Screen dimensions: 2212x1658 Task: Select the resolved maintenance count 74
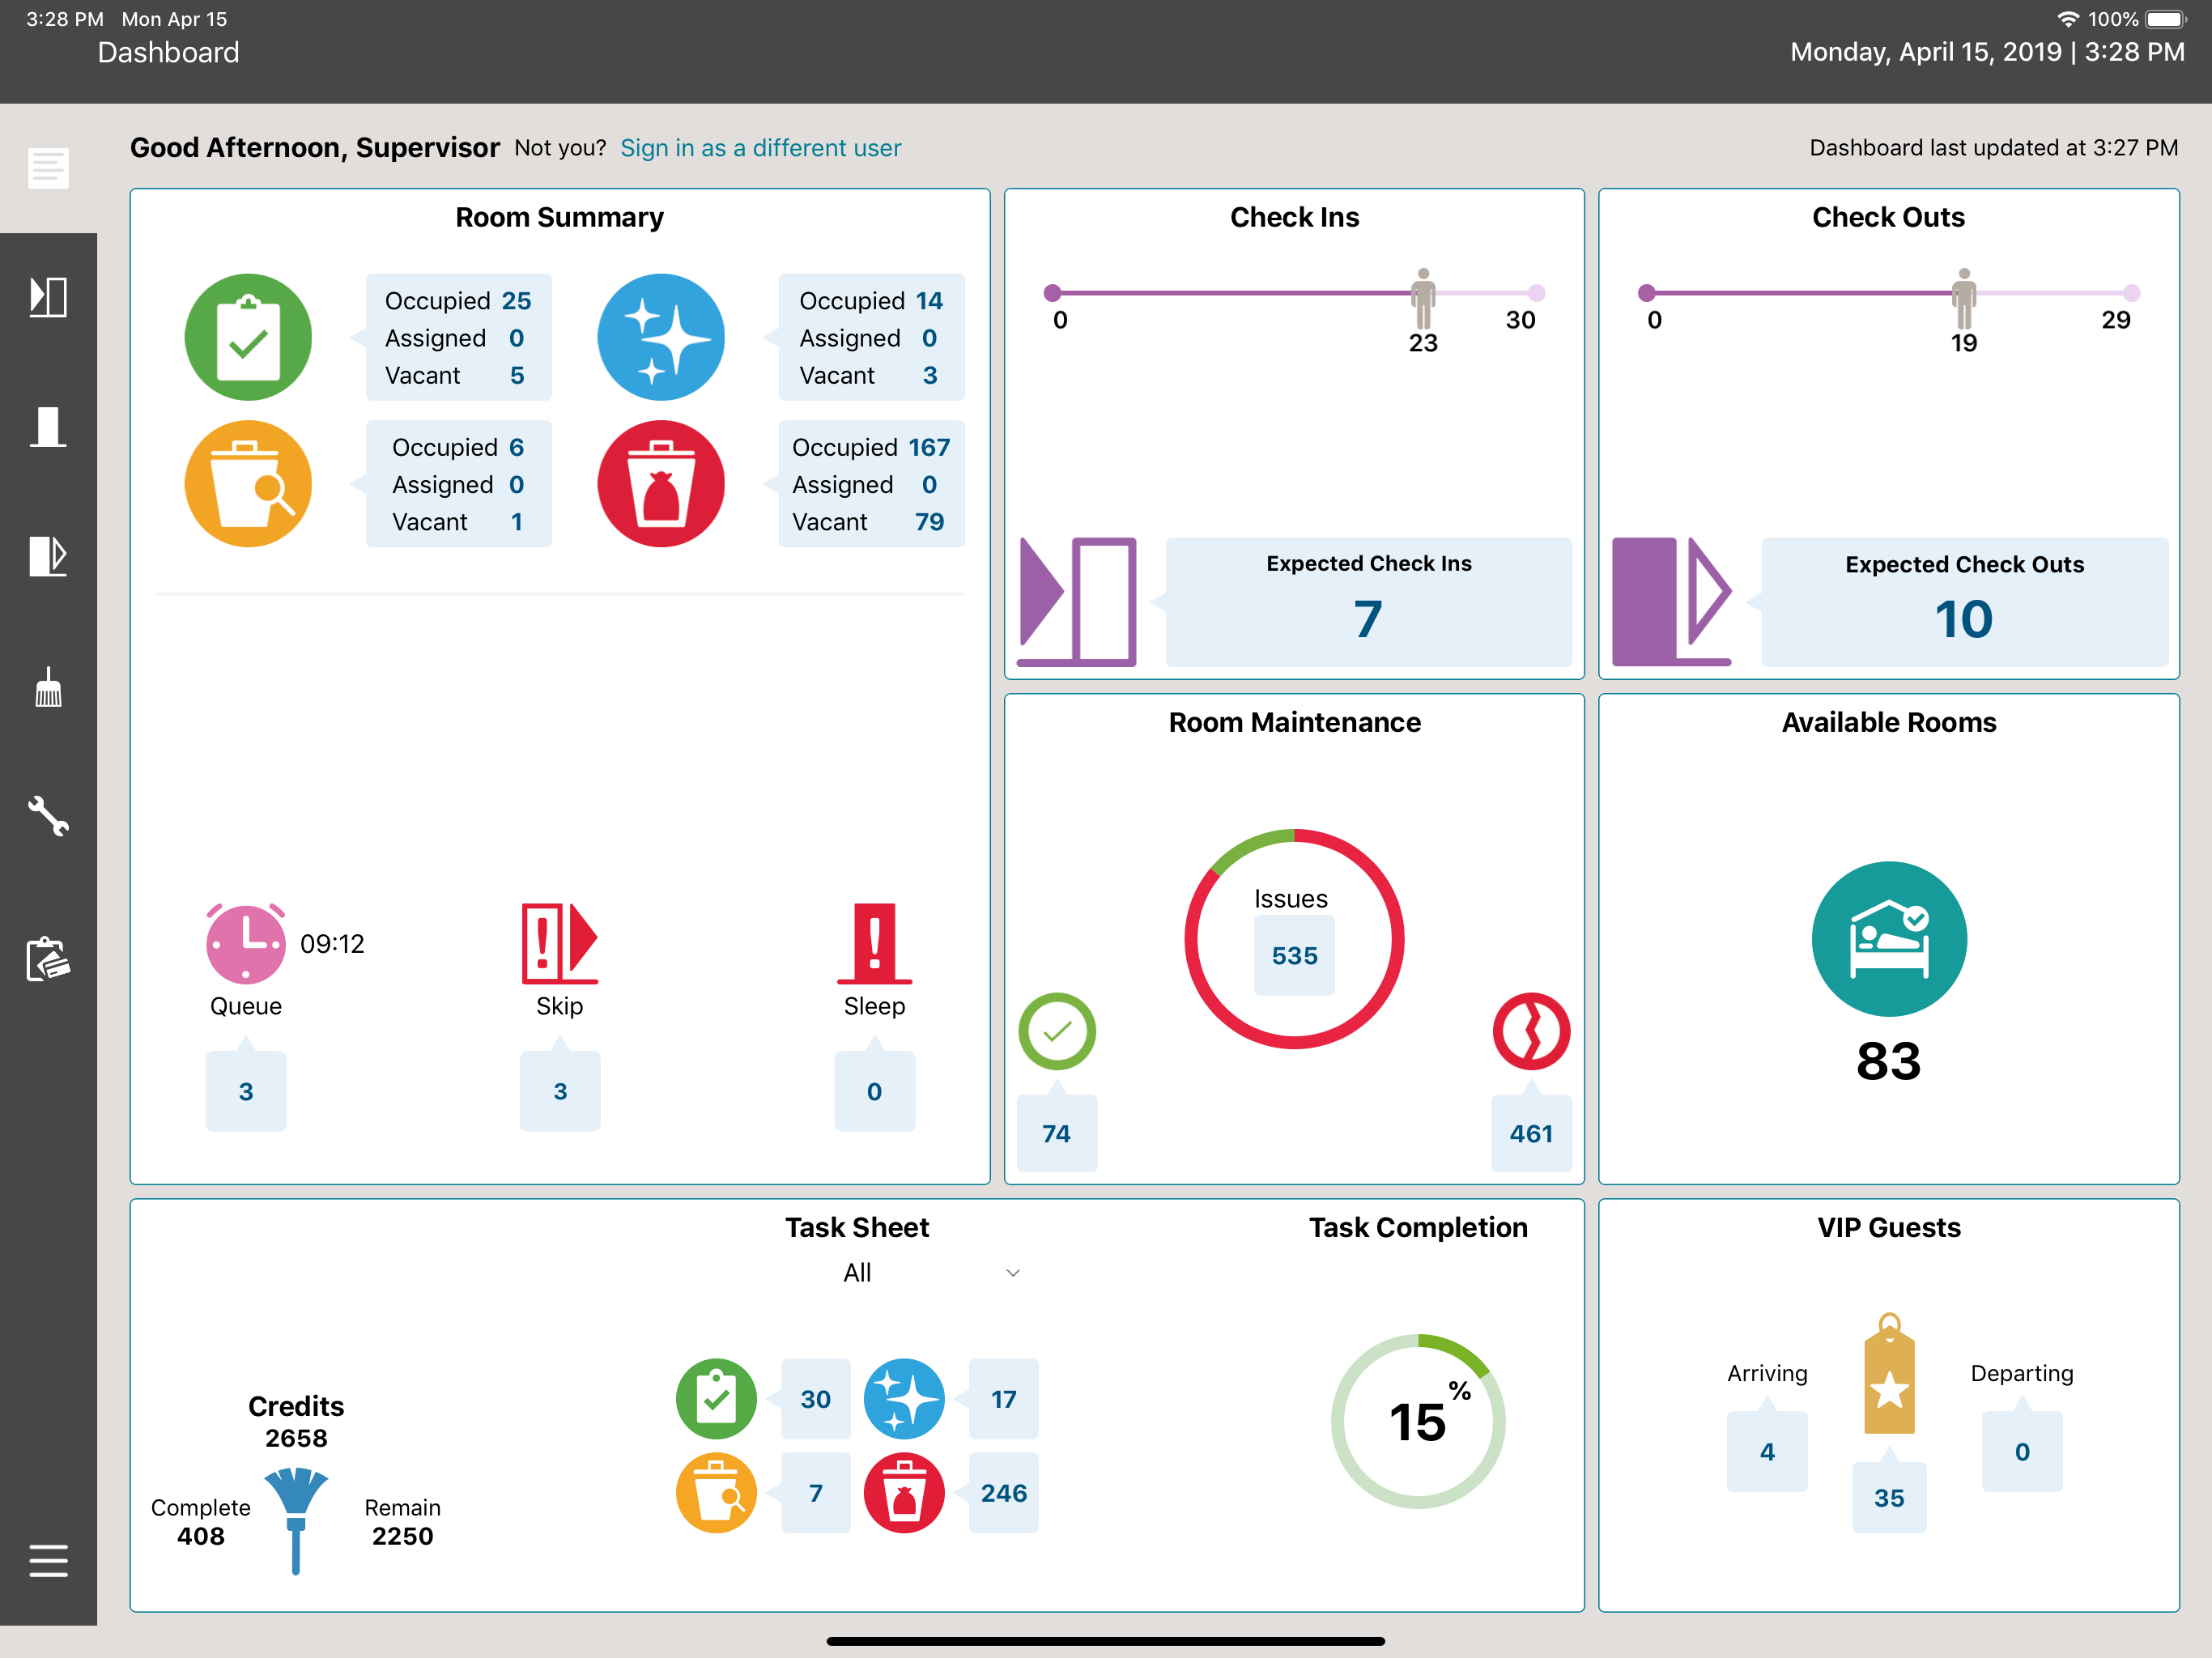pos(1057,1133)
